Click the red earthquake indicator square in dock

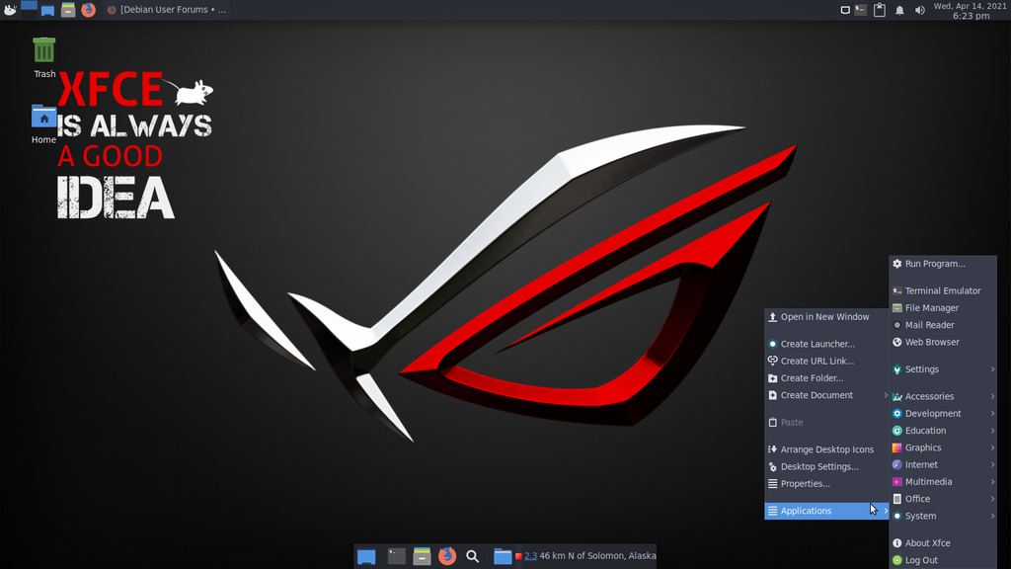click(x=518, y=556)
